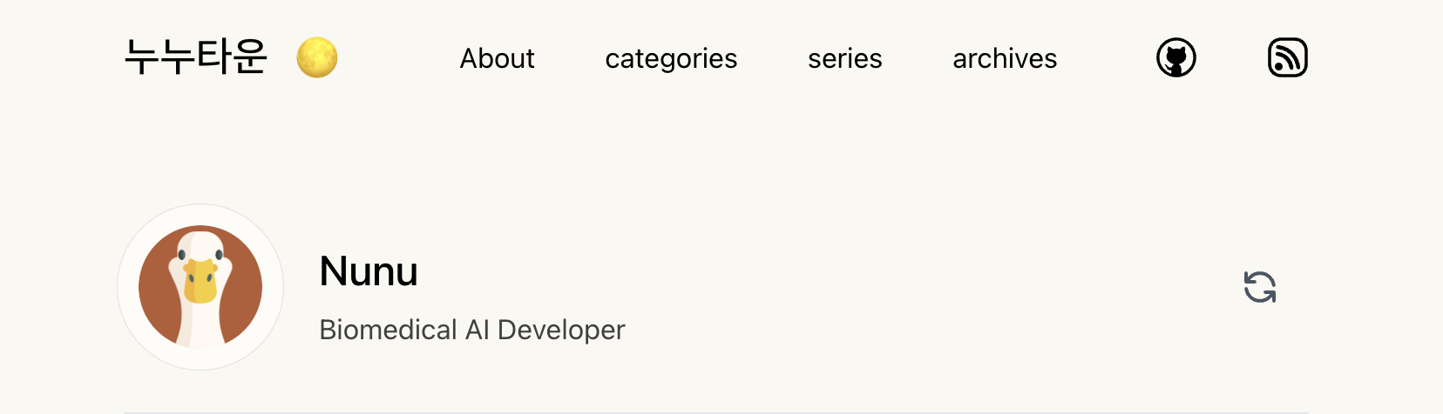Open the series menu item
The width and height of the screenshot is (1443, 414).
[x=844, y=58]
